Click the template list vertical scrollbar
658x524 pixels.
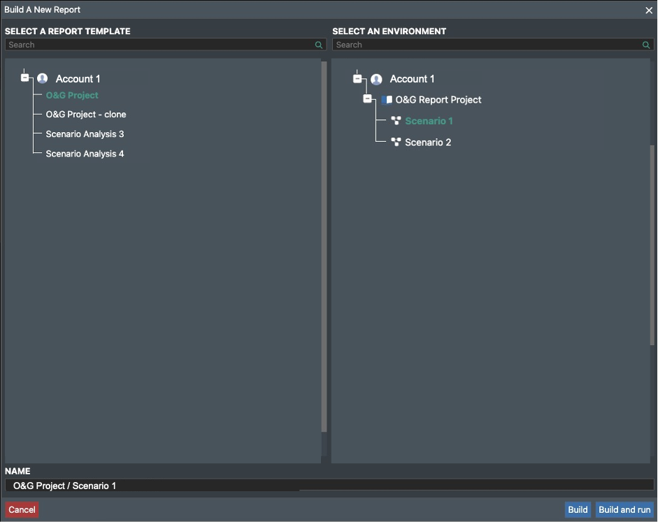pos(324,245)
